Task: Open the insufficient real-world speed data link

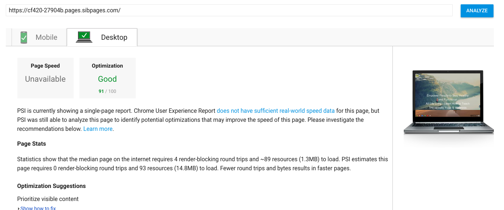Action: pyautogui.click(x=275, y=111)
